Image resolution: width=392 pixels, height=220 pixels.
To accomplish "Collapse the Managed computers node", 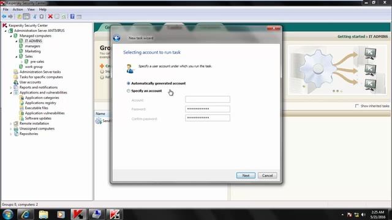I will (x=11, y=36).
